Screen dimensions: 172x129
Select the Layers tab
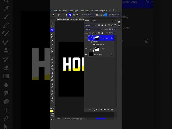point(87,21)
